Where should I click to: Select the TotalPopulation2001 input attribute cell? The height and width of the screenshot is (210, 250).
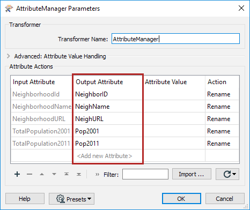(x=41, y=131)
